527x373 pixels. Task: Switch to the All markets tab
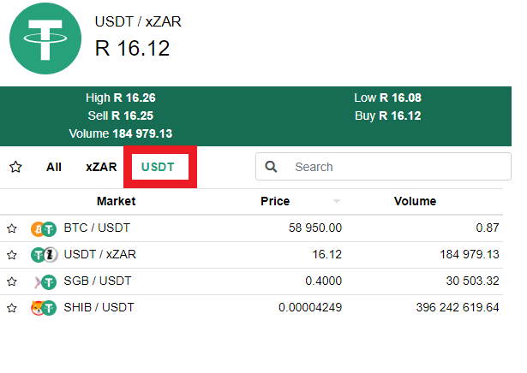pyautogui.click(x=54, y=167)
